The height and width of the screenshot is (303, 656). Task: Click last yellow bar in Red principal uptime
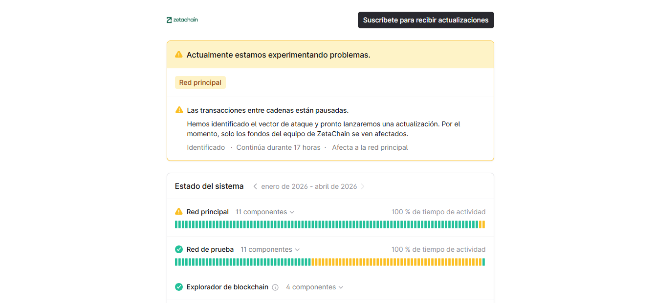(483, 224)
